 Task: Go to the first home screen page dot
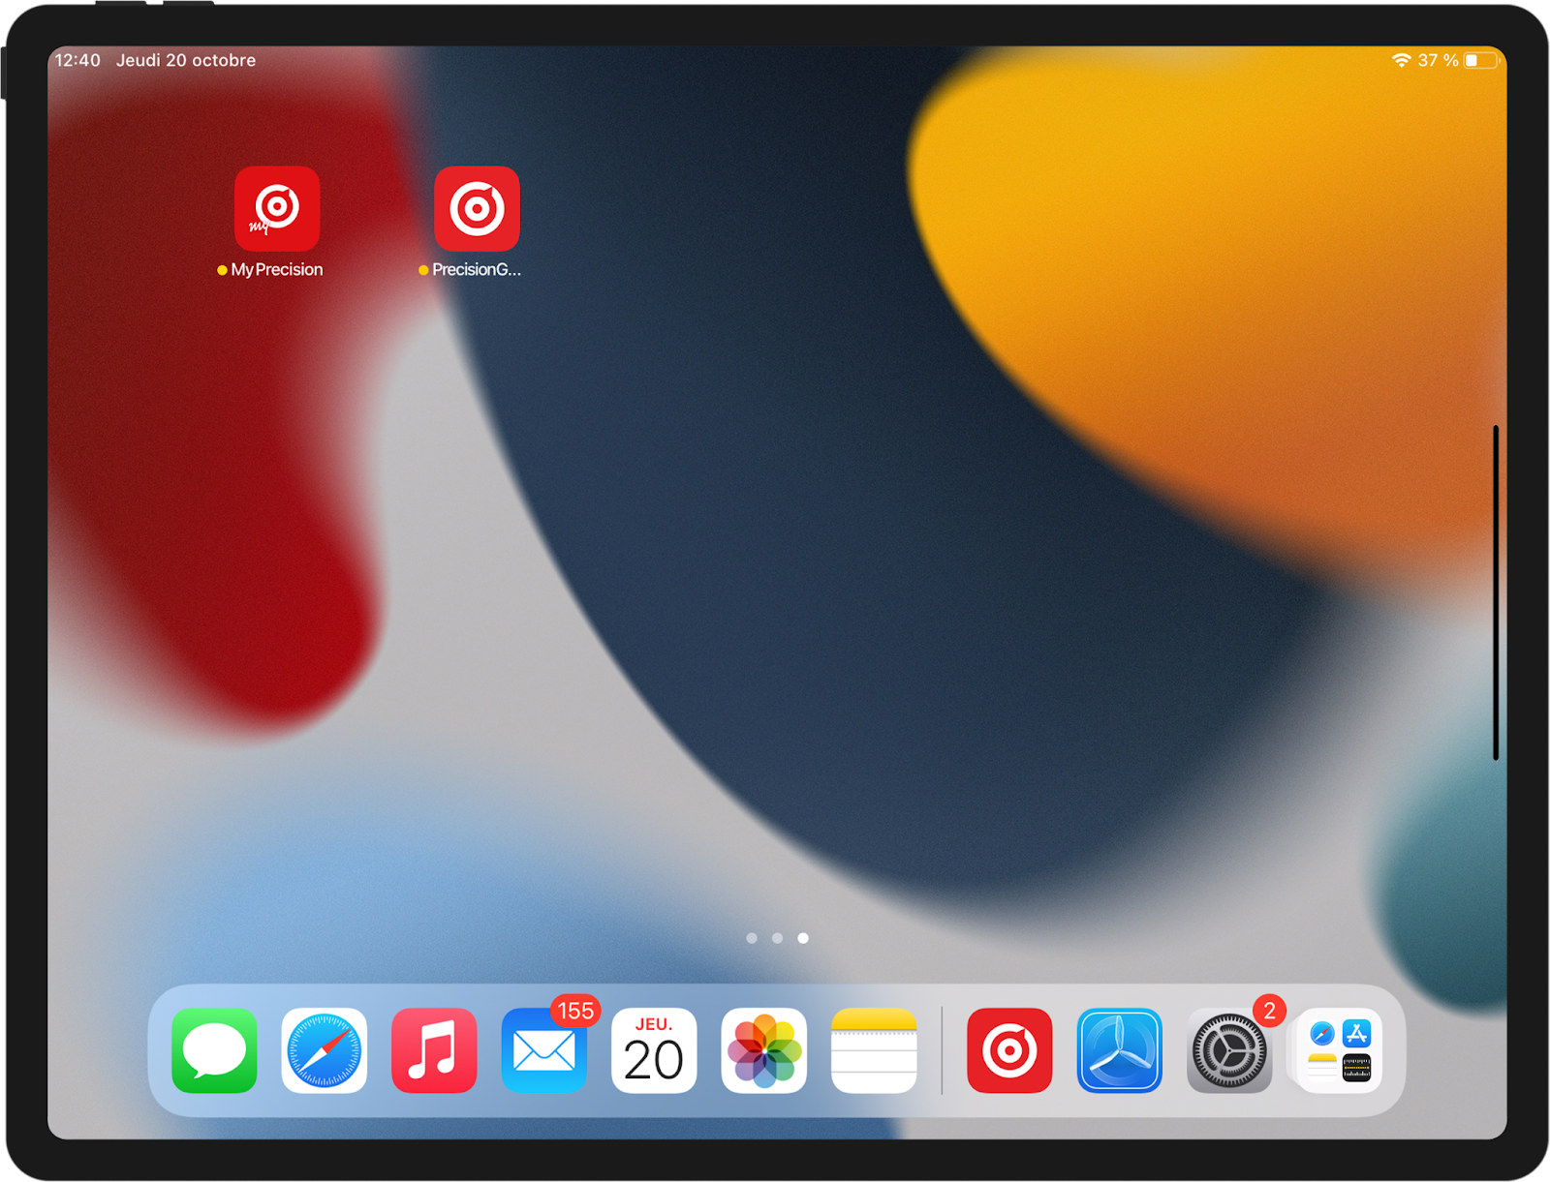click(x=752, y=938)
